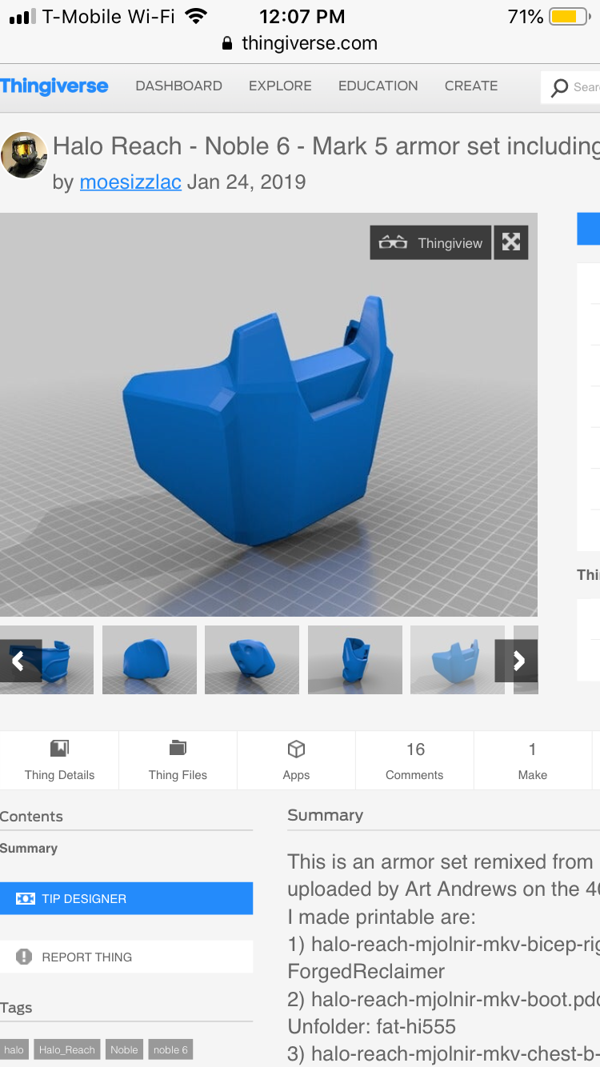
Task: Click the 'Jan 24, 2019' date text
Action: tap(246, 182)
